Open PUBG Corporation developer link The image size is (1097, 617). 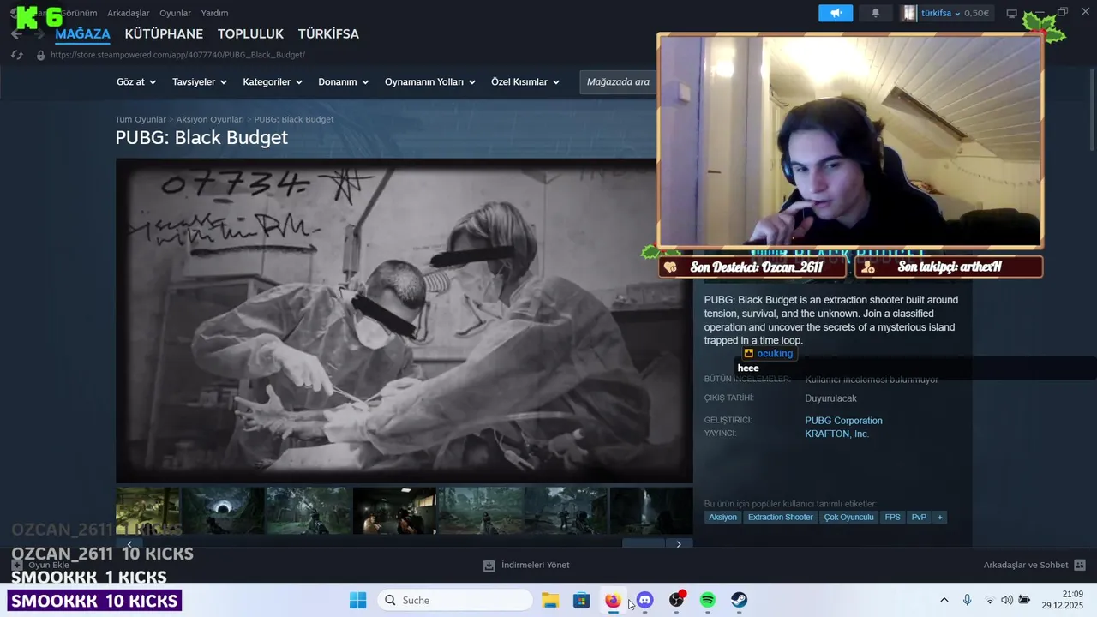tap(843, 421)
